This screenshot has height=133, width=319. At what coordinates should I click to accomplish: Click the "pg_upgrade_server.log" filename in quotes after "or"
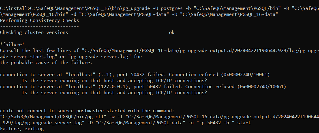pos(101,57)
